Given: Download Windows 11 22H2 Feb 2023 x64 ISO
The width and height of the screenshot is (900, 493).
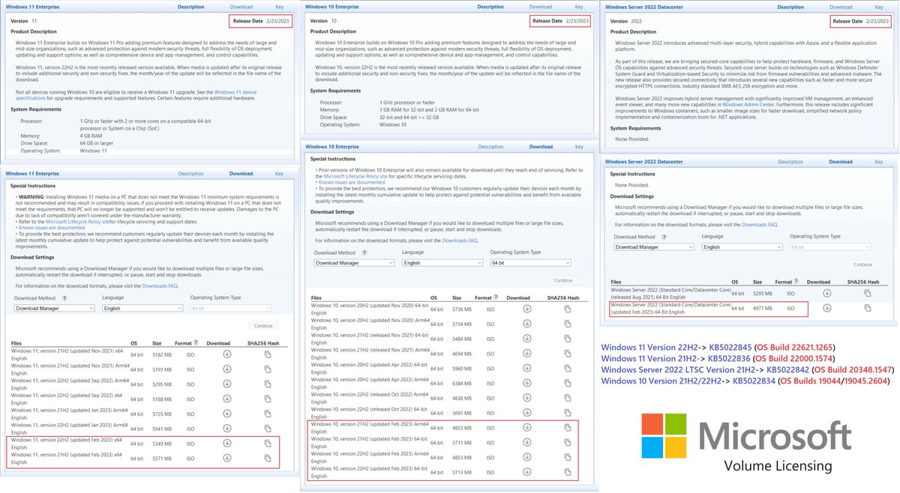Looking at the screenshot, I should [x=227, y=444].
